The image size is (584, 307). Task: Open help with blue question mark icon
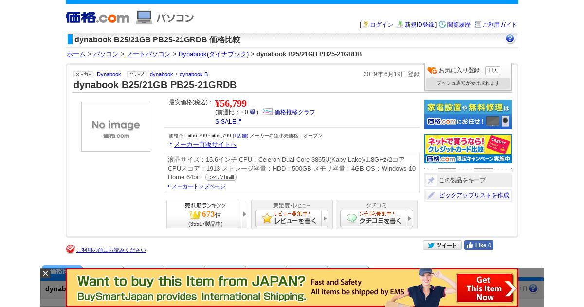click(510, 39)
